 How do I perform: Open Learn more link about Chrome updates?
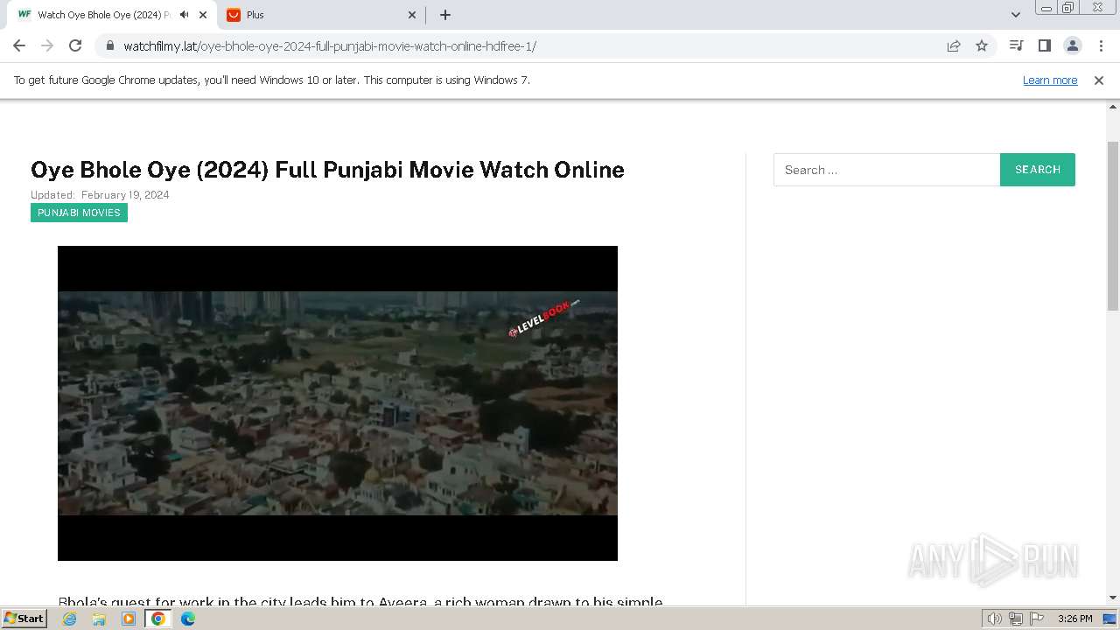[x=1050, y=80]
